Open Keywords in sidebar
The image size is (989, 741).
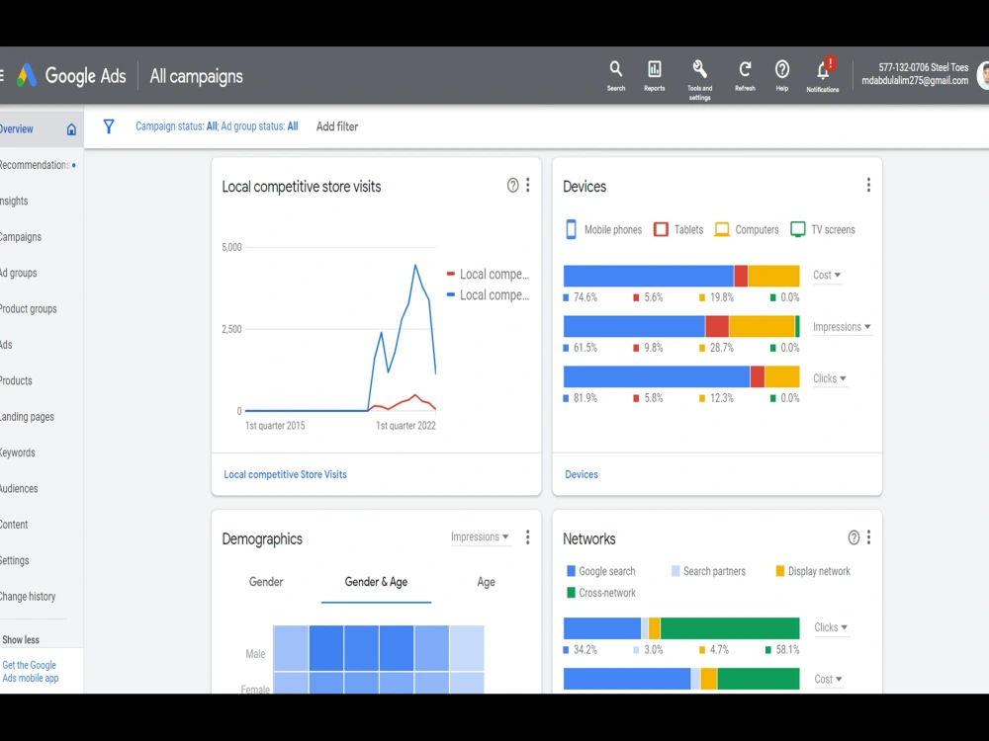pyautogui.click(x=18, y=453)
